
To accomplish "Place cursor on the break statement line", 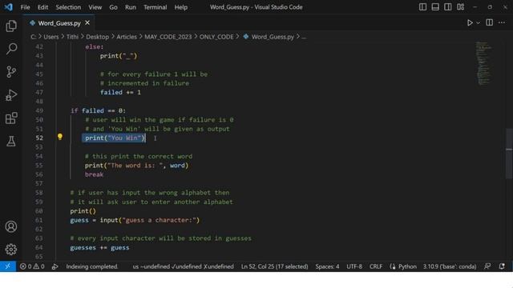I will (x=94, y=174).
